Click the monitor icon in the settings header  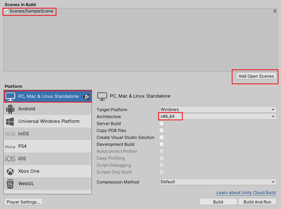[102, 96]
